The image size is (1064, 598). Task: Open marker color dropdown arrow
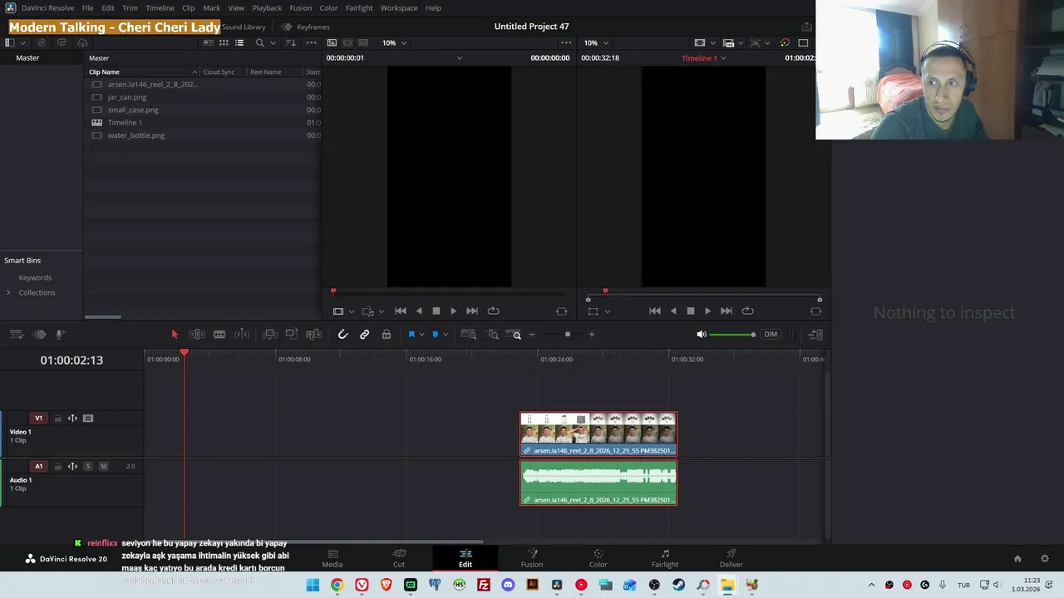(x=446, y=335)
